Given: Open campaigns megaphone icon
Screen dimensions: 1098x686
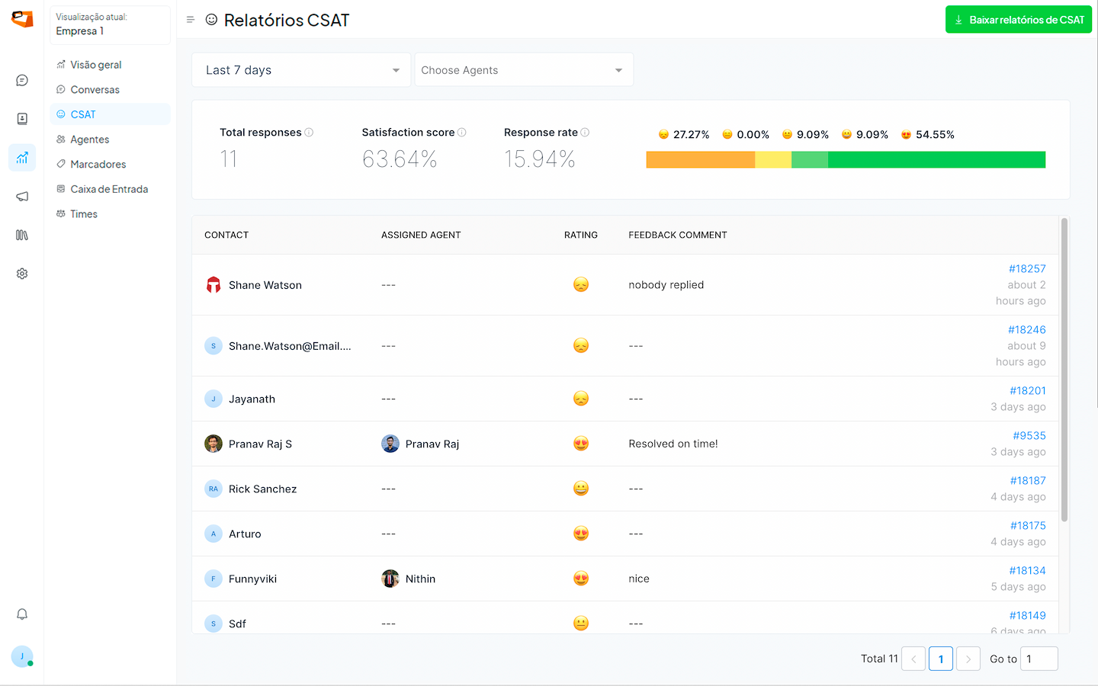Looking at the screenshot, I should (22, 197).
